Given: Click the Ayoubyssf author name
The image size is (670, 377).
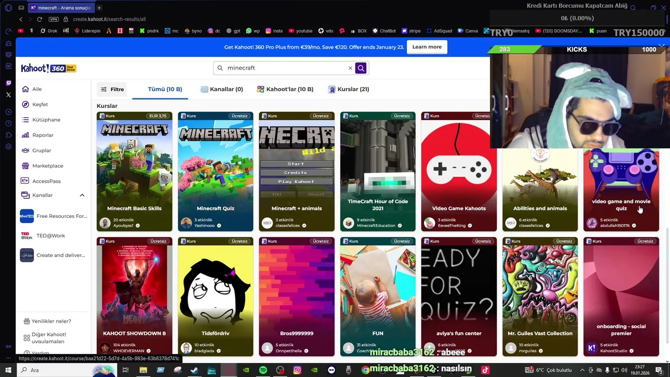Looking at the screenshot, I should [x=124, y=226].
